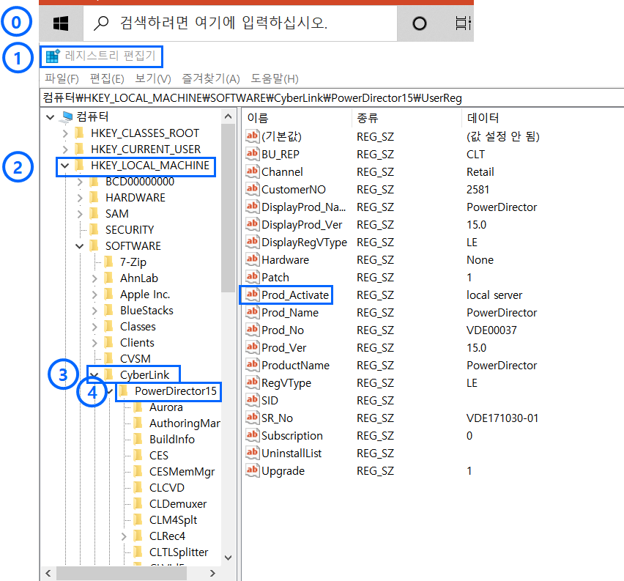Image resolution: width=624 pixels, height=581 pixels.
Task: Click the Patch string value icon
Action: (252, 277)
